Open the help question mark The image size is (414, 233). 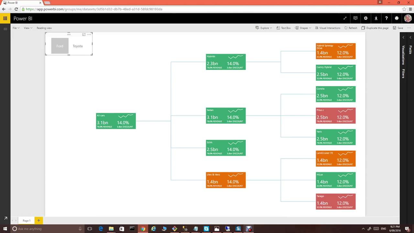[x=387, y=18]
